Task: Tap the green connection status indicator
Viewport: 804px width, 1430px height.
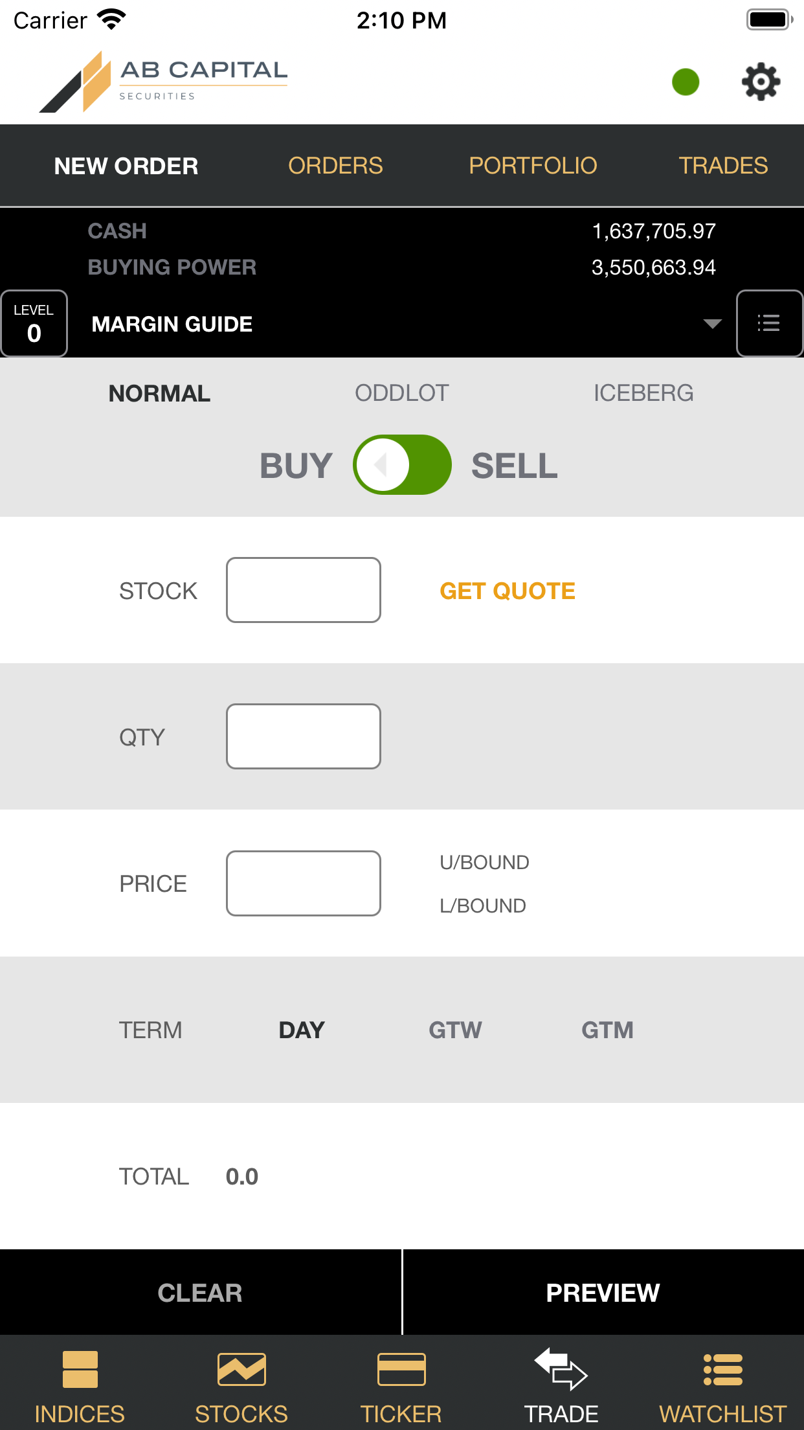Action: click(686, 82)
